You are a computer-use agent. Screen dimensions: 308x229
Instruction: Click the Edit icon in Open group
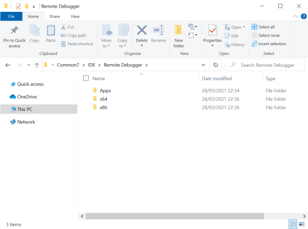pos(227,36)
